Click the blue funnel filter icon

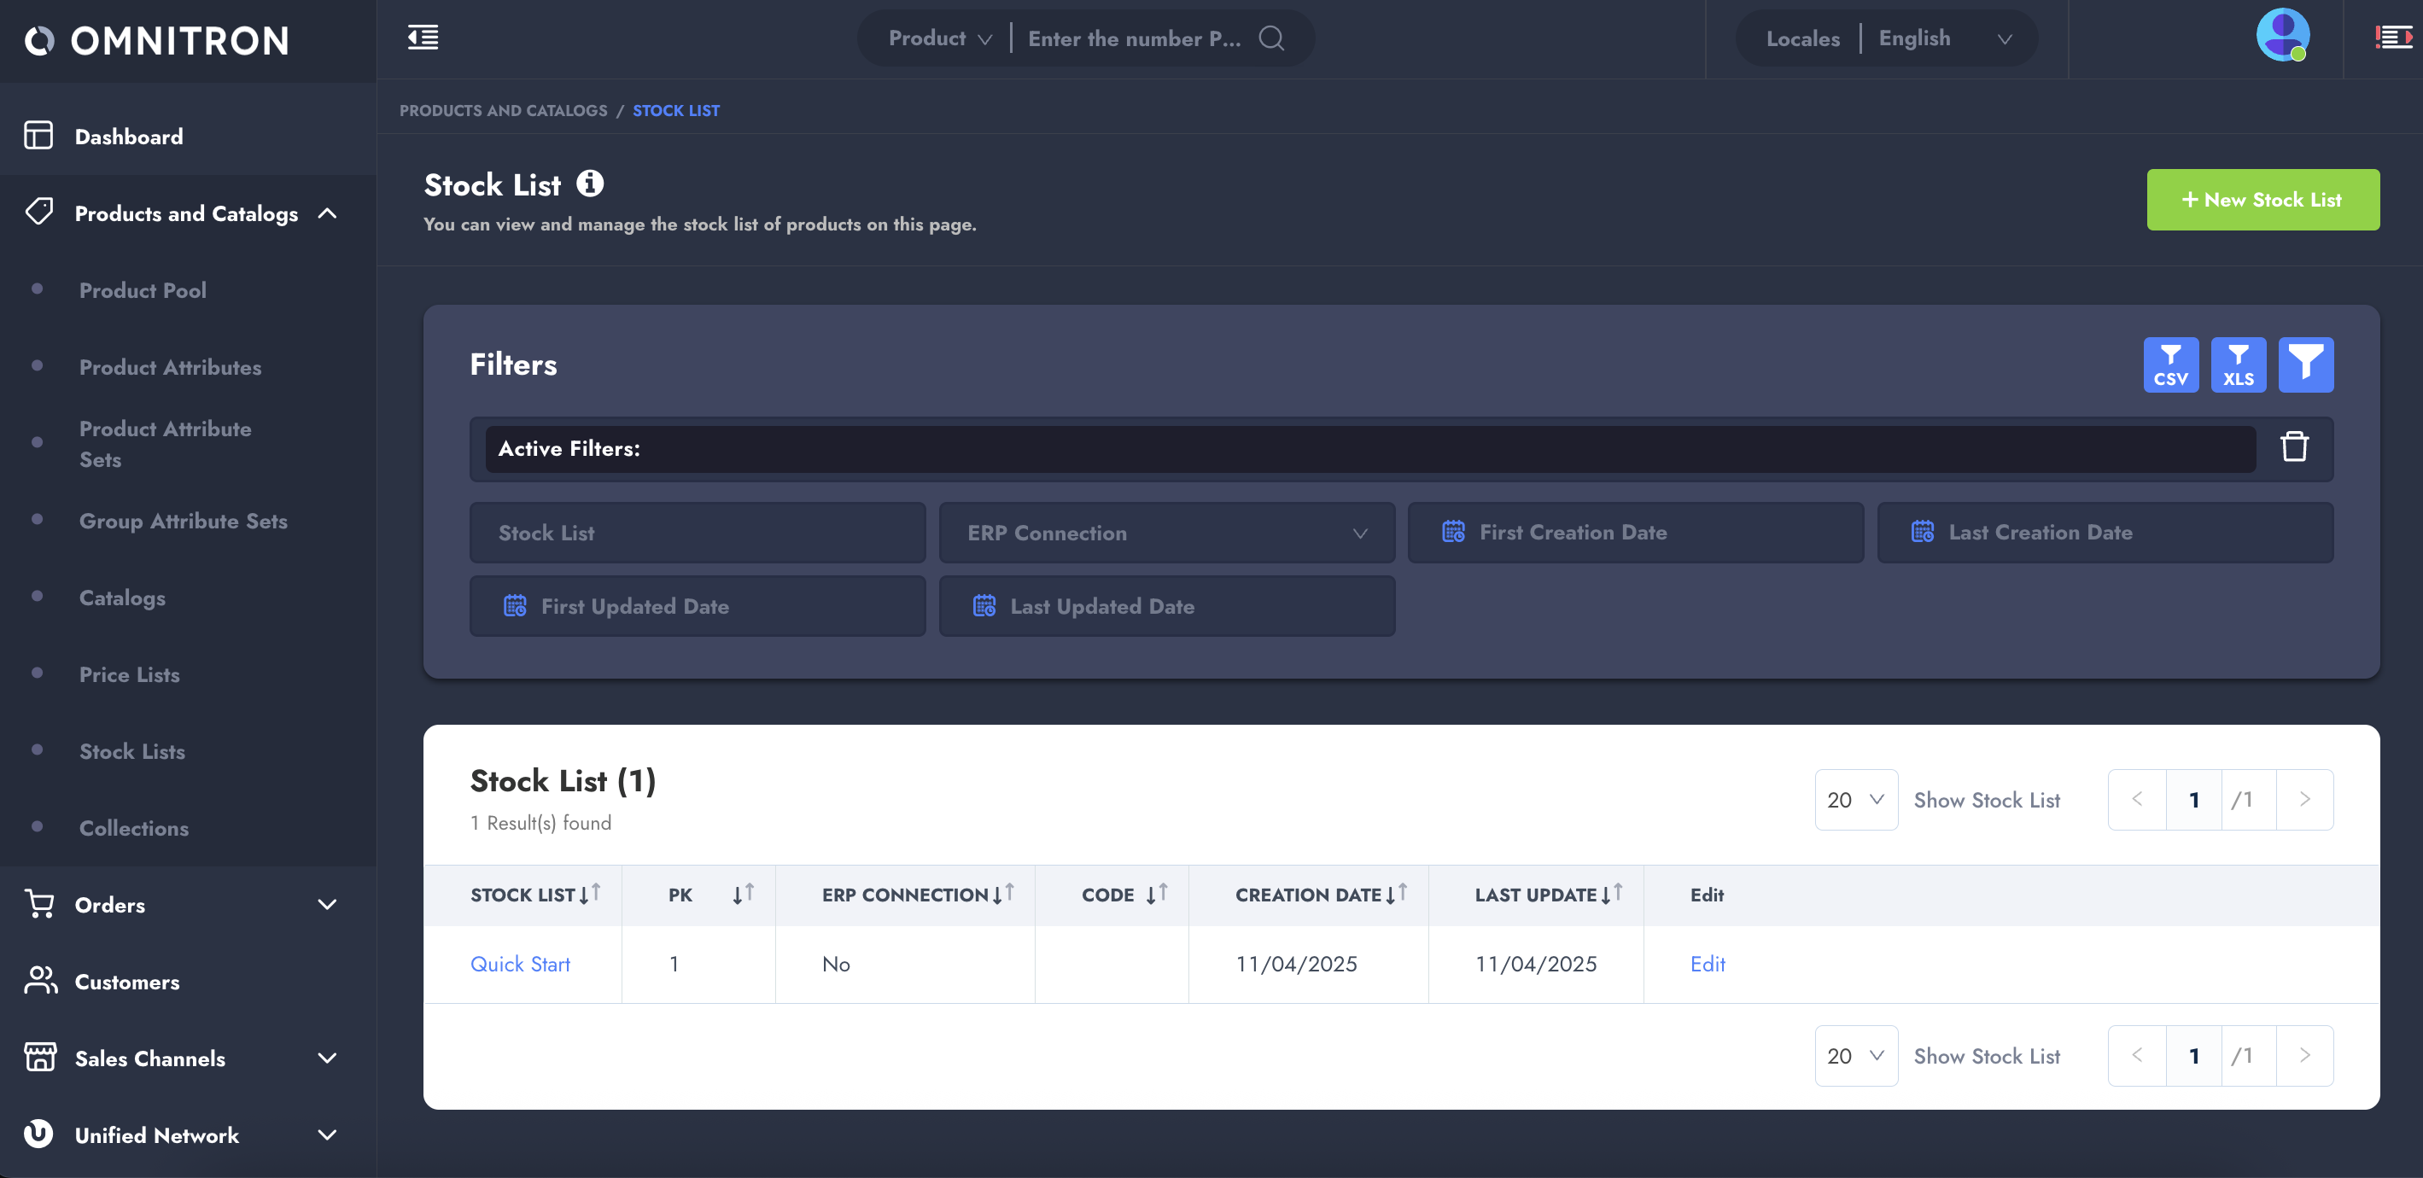pos(2305,364)
